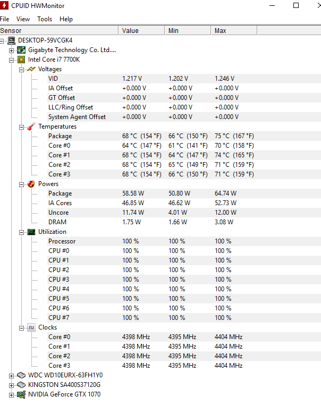The image size is (321, 405).
Task: Expand the Gigabyte Technology node
Action: (11, 50)
